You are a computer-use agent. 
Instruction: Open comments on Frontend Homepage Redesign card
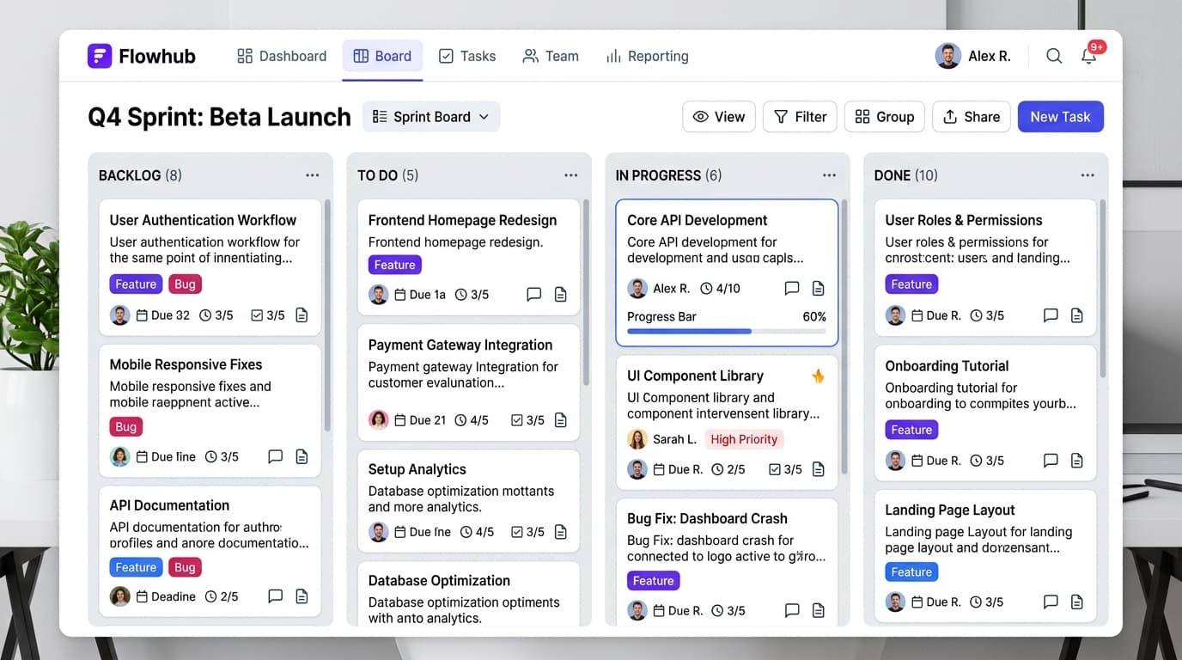click(x=533, y=295)
